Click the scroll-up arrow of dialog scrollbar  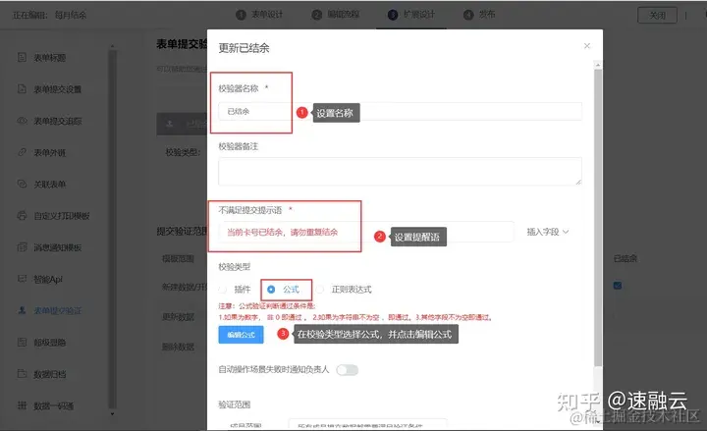pyautogui.click(x=598, y=65)
